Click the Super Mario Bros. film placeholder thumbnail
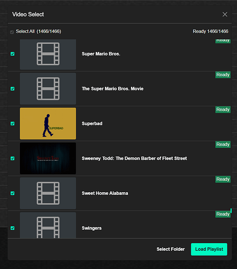237x269 pixels. pos(48,54)
